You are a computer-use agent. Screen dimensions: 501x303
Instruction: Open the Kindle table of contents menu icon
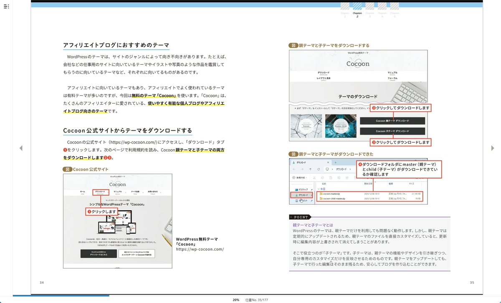(x=6, y=6)
